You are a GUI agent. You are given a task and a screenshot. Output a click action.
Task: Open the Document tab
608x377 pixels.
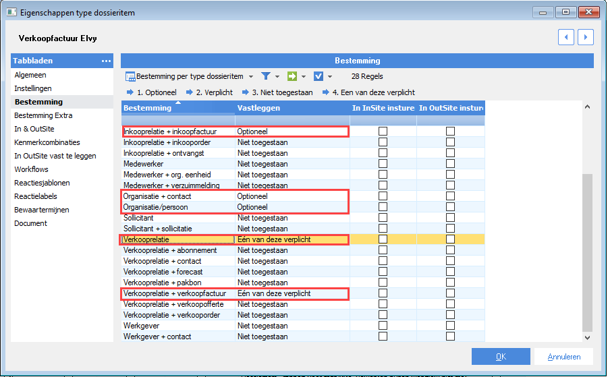point(30,223)
